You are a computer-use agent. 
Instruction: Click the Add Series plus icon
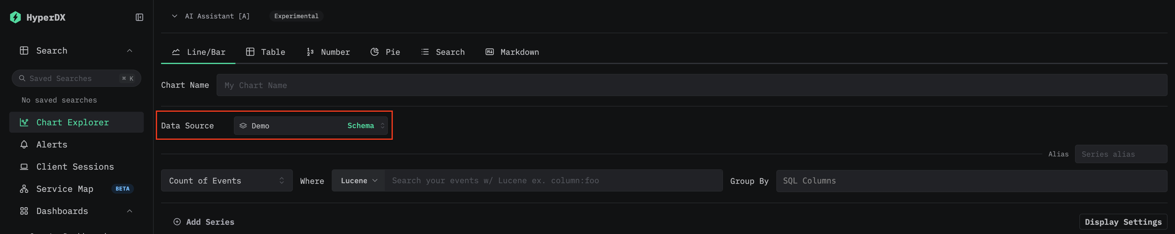(x=177, y=222)
